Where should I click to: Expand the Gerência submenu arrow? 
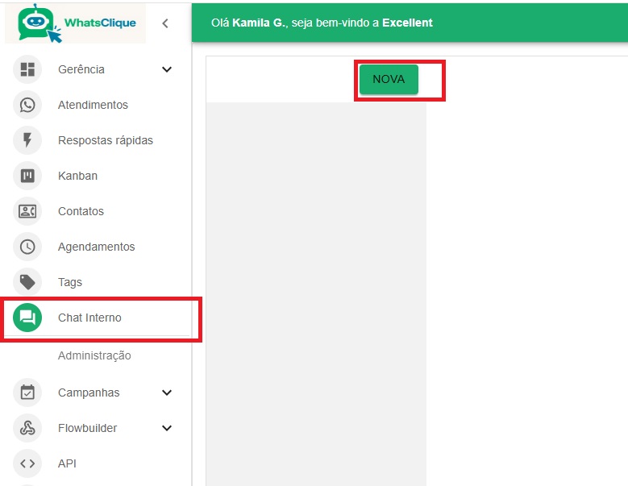click(x=167, y=69)
